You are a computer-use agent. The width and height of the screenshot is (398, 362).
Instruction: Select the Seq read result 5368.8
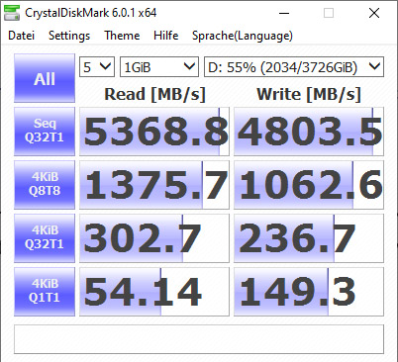[x=154, y=132]
